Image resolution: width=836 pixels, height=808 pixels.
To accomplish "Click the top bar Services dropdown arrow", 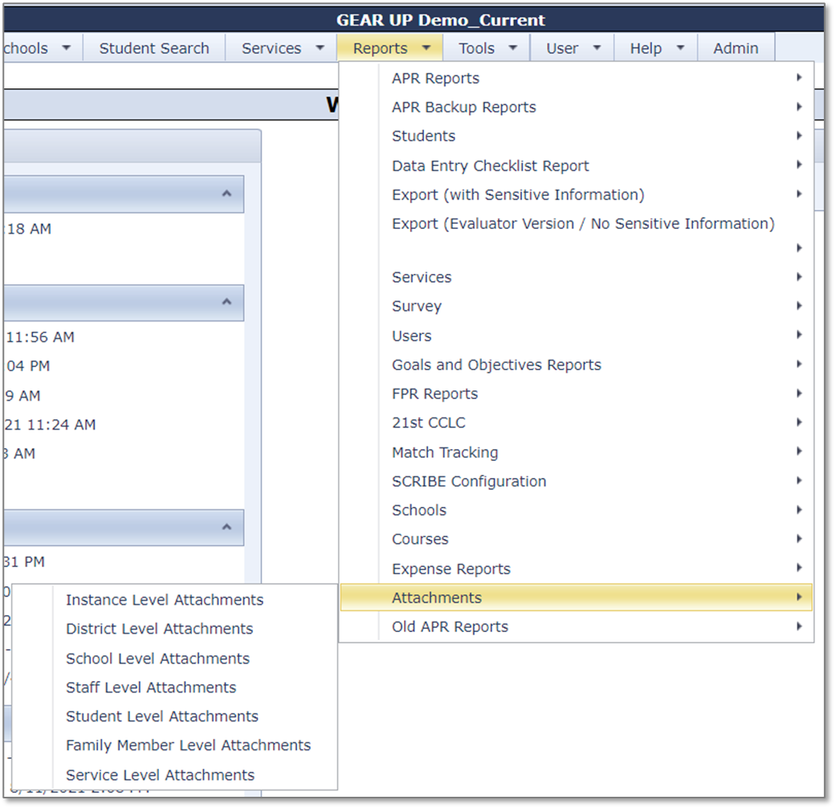I will tap(320, 48).
